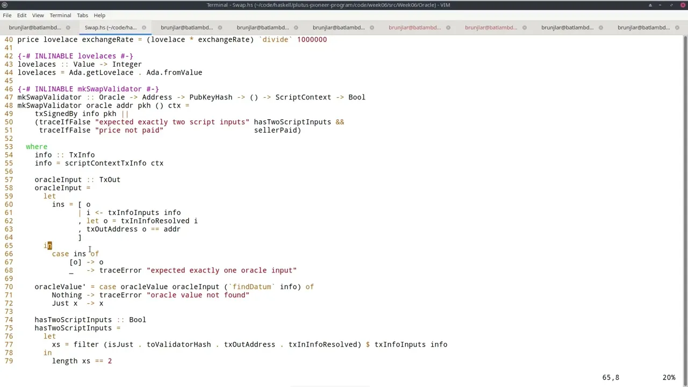Select the last terminal tab on the right

[x=643, y=27]
